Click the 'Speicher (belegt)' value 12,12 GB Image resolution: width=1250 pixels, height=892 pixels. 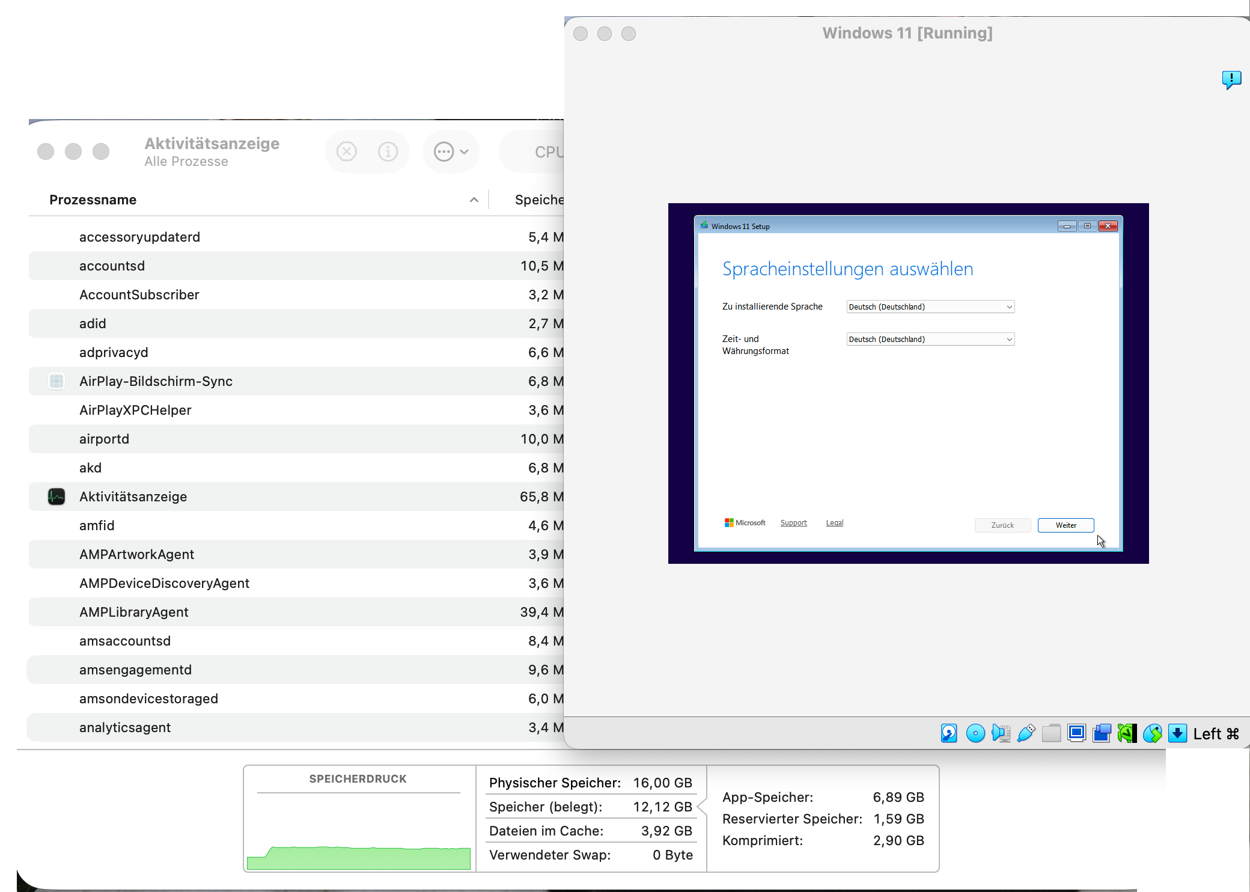pos(663,807)
